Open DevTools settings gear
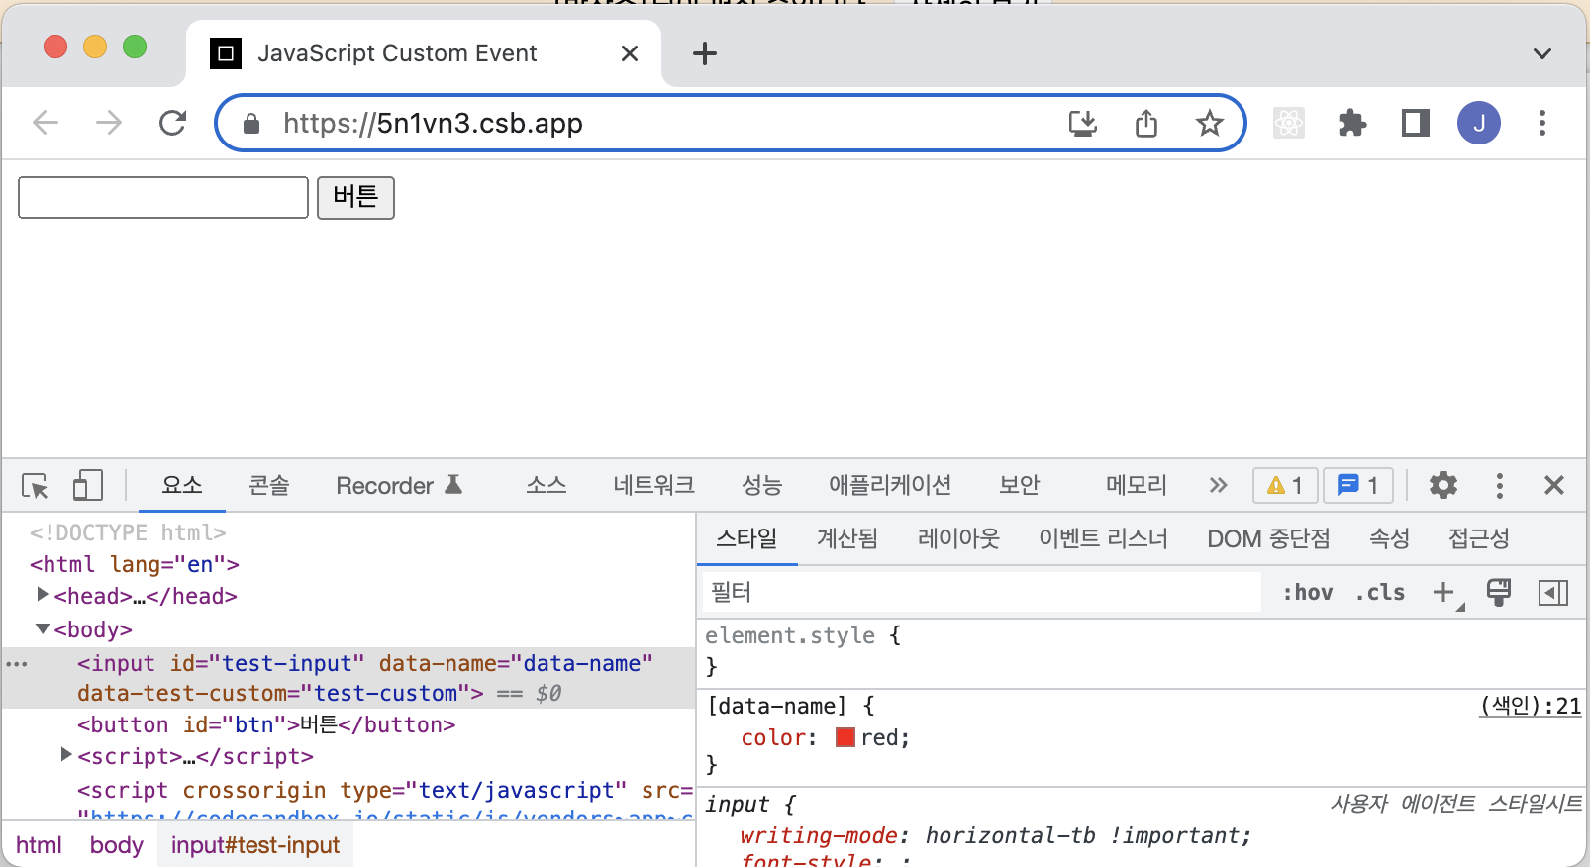This screenshot has width=1590, height=867. point(1442,485)
